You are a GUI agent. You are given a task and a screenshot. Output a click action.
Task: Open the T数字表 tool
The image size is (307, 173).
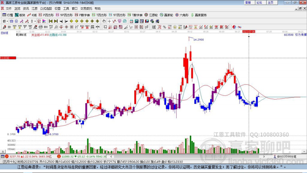135,15
